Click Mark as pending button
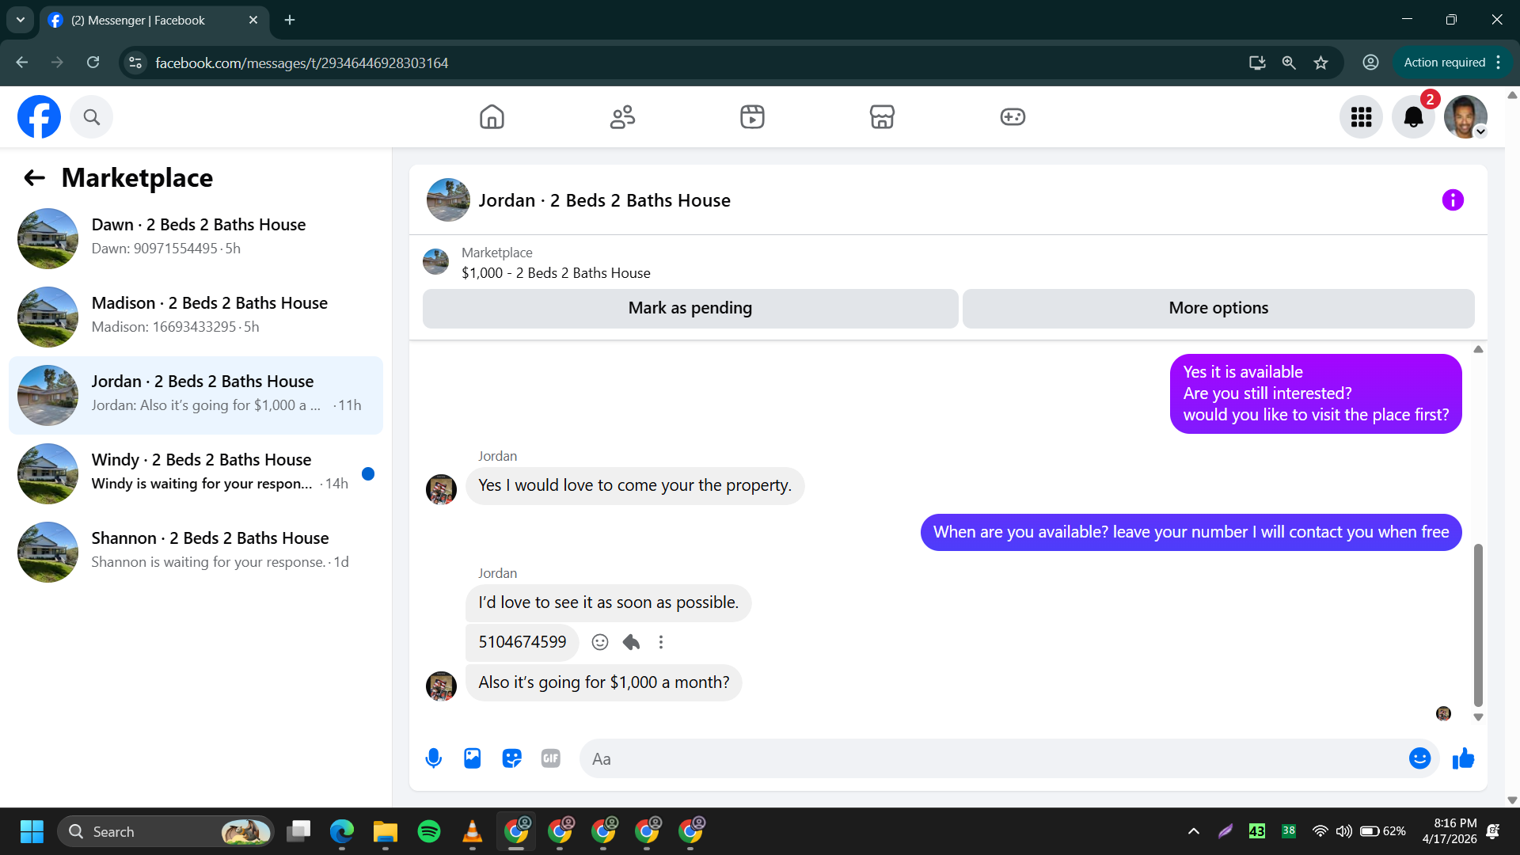 click(x=690, y=308)
